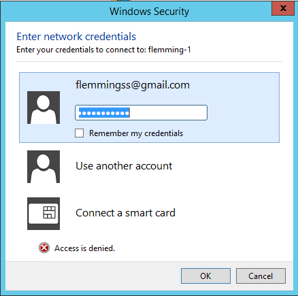The width and height of the screenshot is (298, 296).
Task: Click the connect to flemming-1 instruction text
Action: [x=103, y=50]
